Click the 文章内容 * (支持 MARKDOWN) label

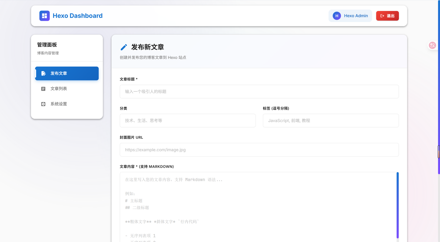coord(147,166)
